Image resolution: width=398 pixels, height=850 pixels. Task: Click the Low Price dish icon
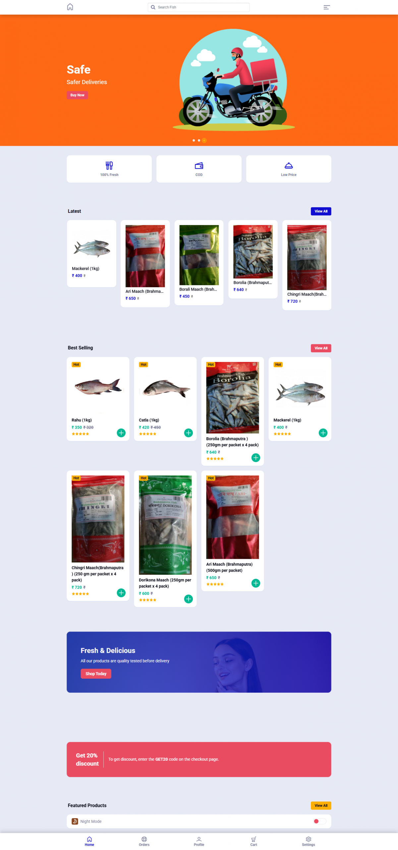click(289, 165)
